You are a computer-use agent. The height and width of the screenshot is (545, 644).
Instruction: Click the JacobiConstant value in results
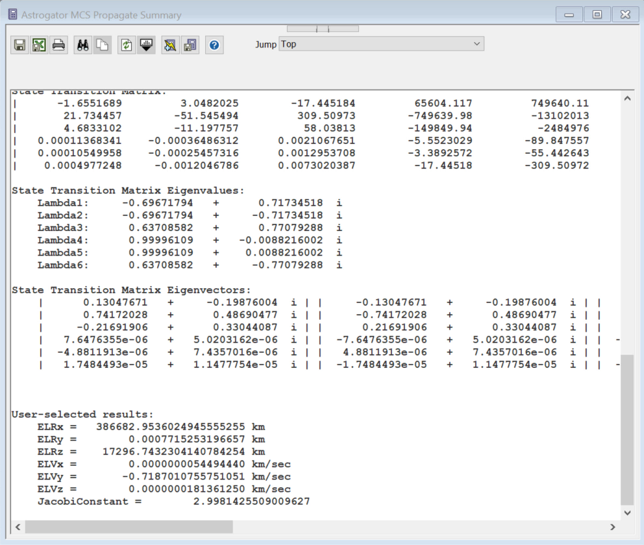[x=251, y=502]
